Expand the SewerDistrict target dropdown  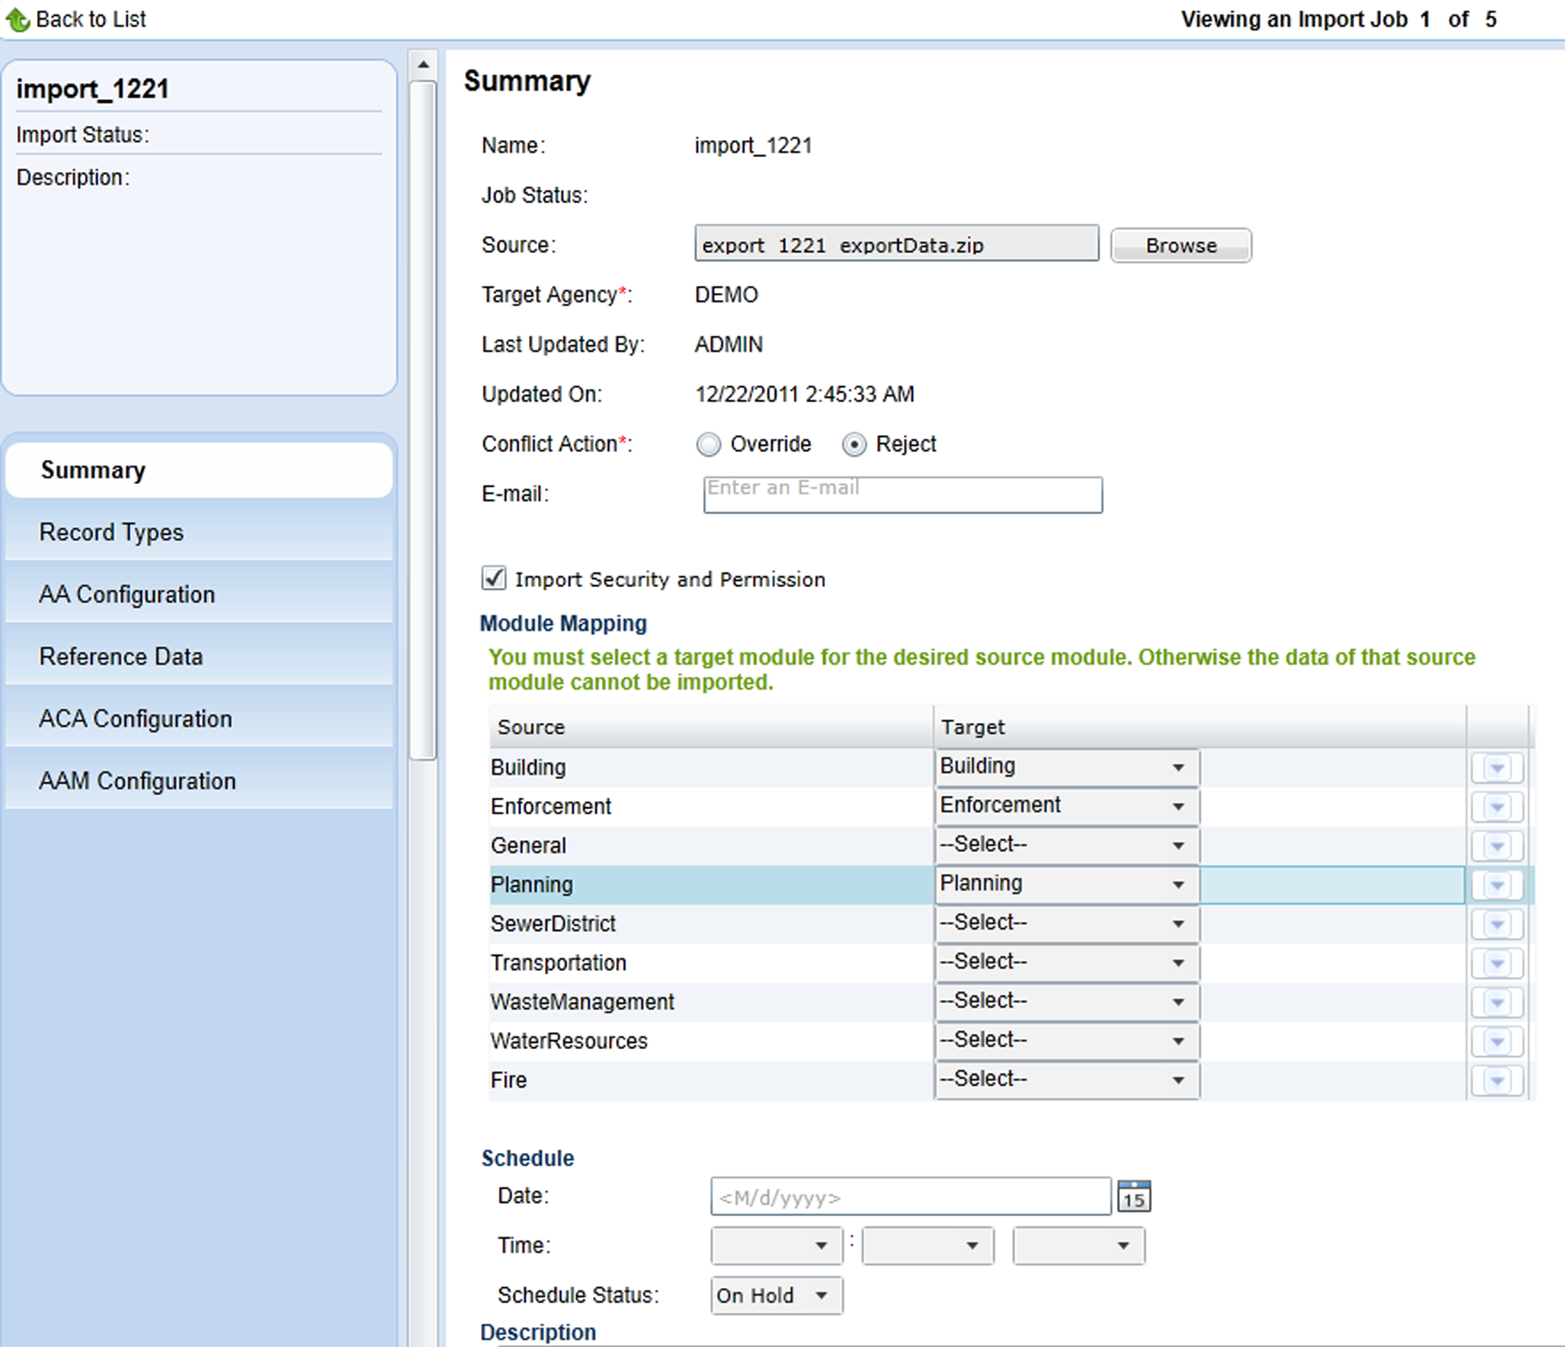click(x=1067, y=923)
